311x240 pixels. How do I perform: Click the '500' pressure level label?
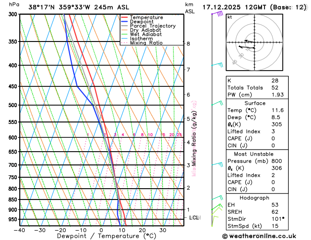tap(14, 105)
